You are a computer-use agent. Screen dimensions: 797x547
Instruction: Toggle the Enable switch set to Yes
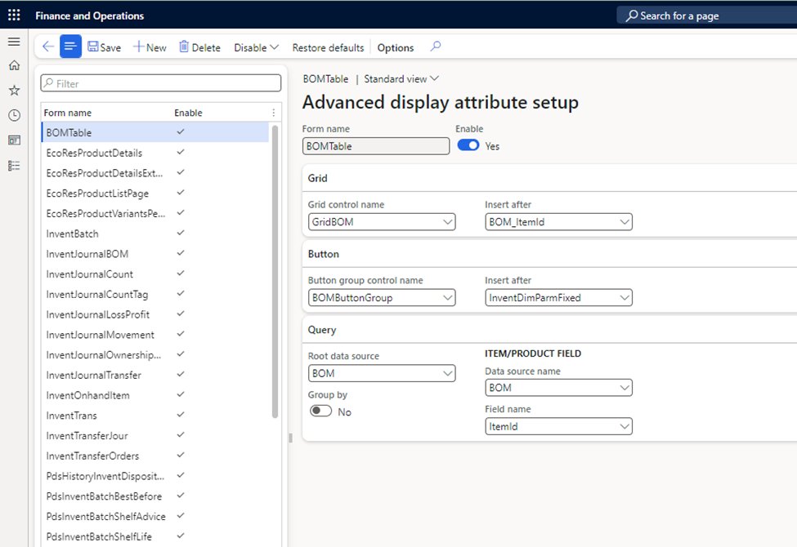(x=468, y=145)
